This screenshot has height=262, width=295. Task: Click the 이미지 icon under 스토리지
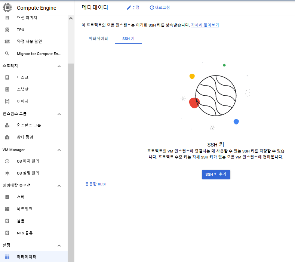(7, 101)
